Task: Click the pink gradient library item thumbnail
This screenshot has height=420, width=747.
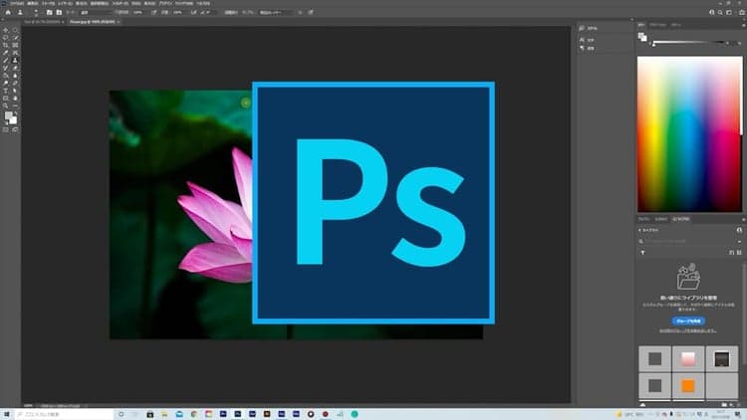Action: point(688,358)
